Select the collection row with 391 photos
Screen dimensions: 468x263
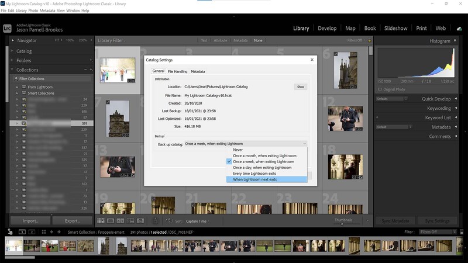pos(51,123)
